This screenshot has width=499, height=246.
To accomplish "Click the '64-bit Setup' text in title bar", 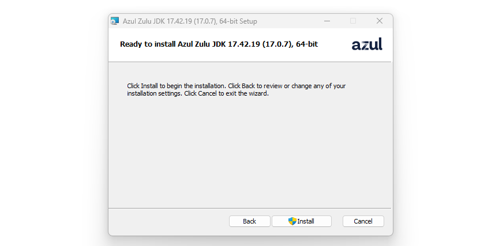I will [238, 21].
